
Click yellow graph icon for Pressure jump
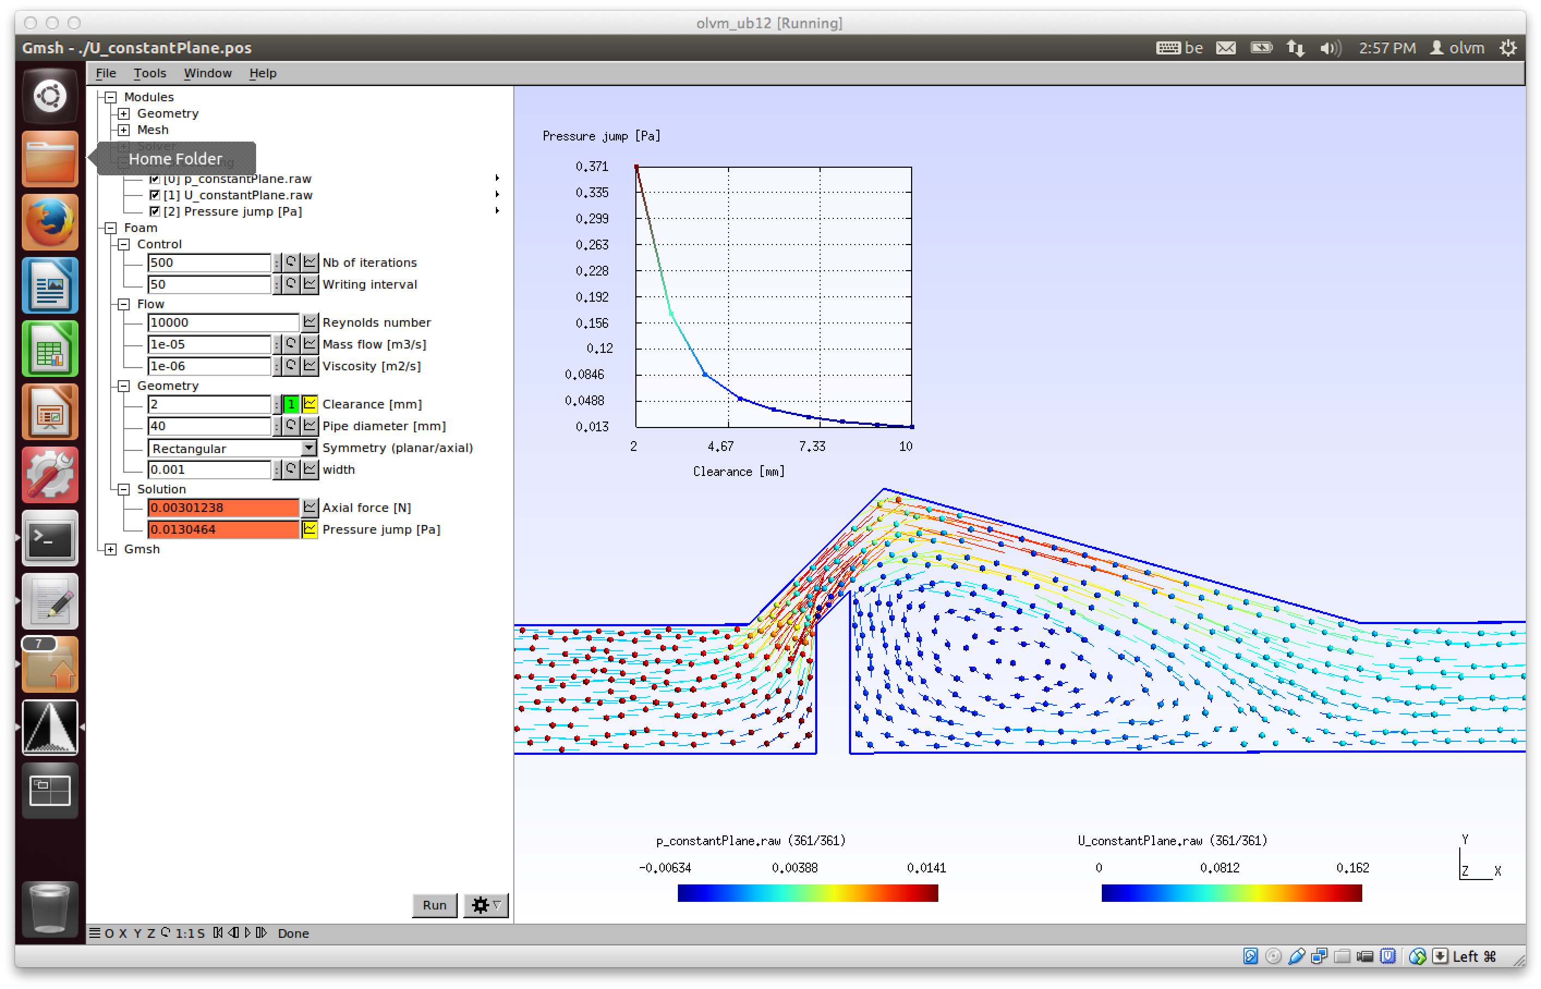310,529
